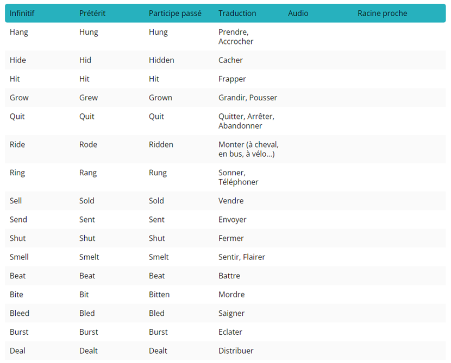Select the preterite Dealt
451x363 pixels.
(x=89, y=351)
